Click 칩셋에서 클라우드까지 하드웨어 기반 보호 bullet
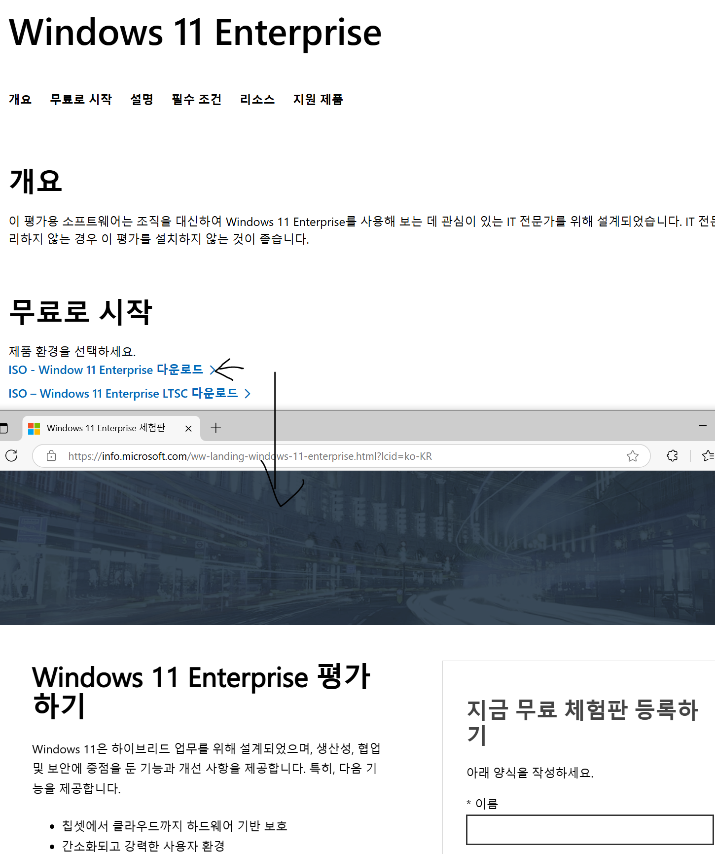Image resolution: width=715 pixels, height=854 pixels. click(175, 826)
